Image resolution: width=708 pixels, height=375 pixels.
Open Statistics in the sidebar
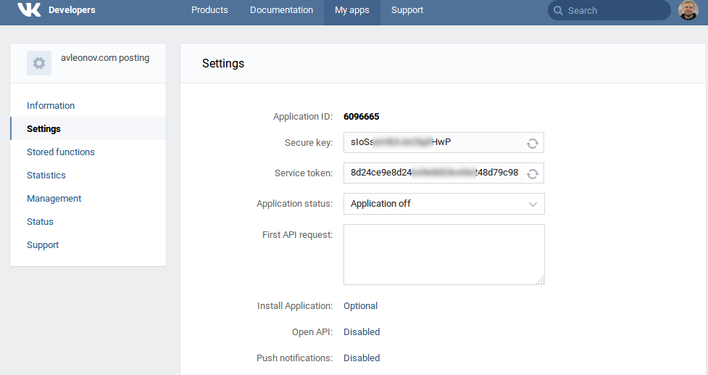(x=46, y=176)
